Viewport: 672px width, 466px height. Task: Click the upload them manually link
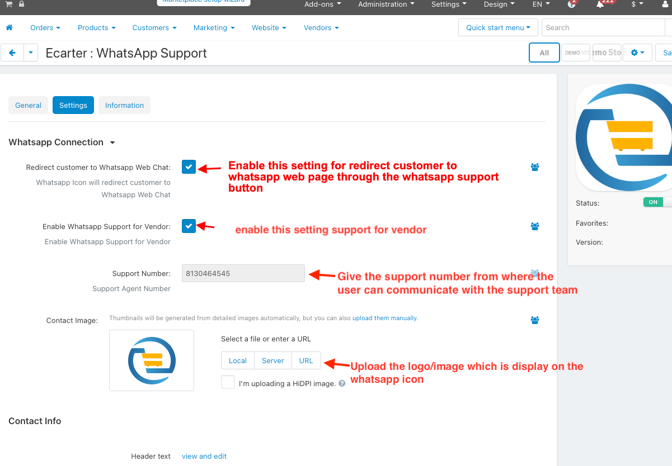(384, 318)
